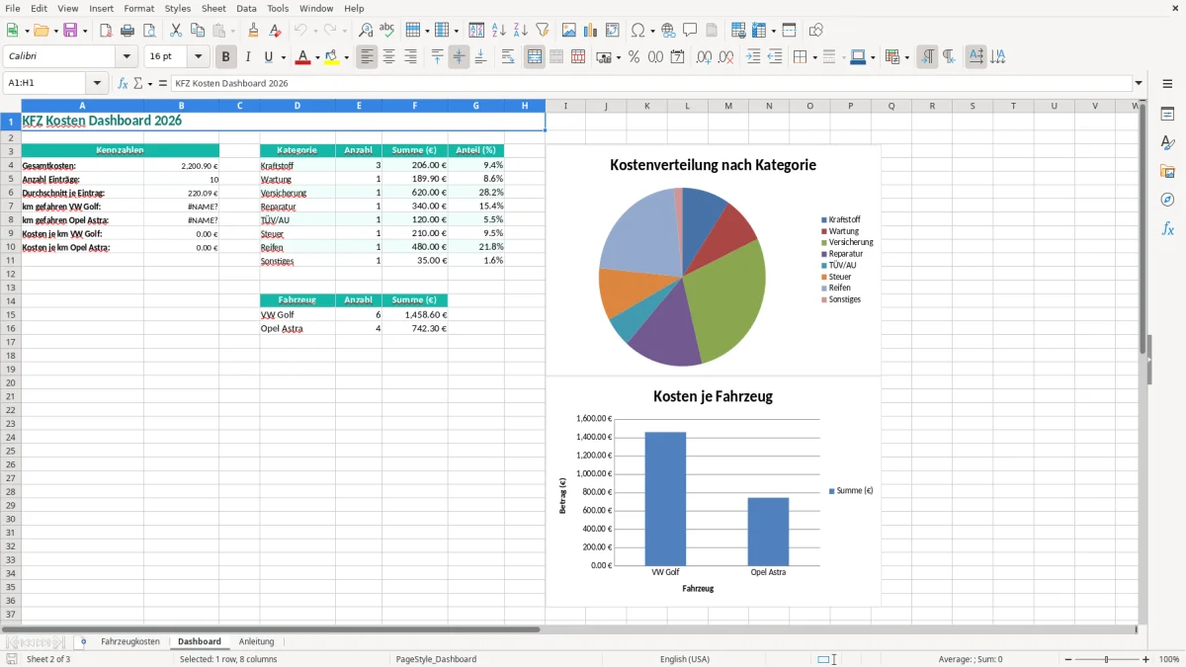
Task: Open the highlighting color dropdown arrow
Action: (346, 57)
